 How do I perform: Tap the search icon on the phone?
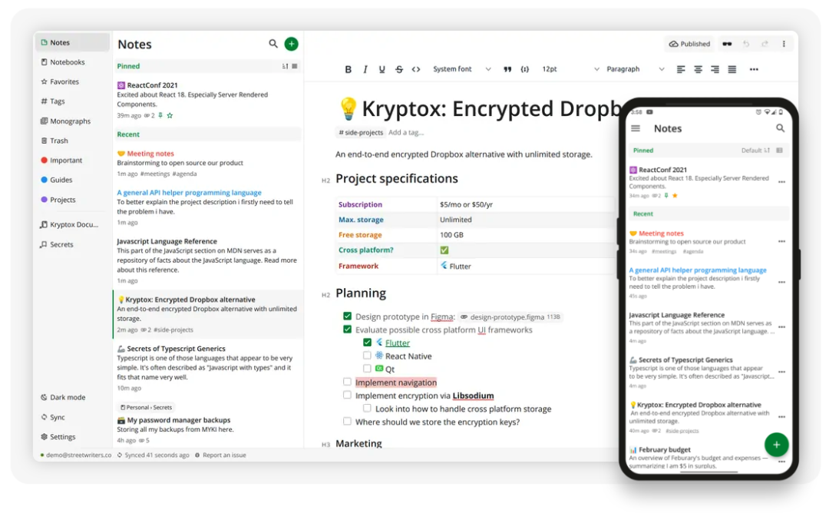tap(780, 128)
